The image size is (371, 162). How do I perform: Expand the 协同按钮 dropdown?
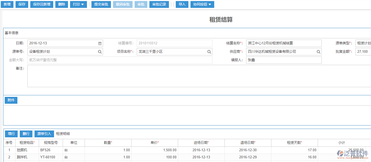(x=202, y=4)
